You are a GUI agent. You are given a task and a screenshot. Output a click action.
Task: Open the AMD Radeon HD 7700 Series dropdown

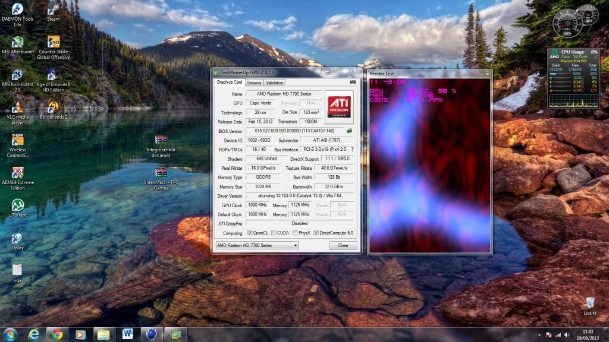click(257, 245)
